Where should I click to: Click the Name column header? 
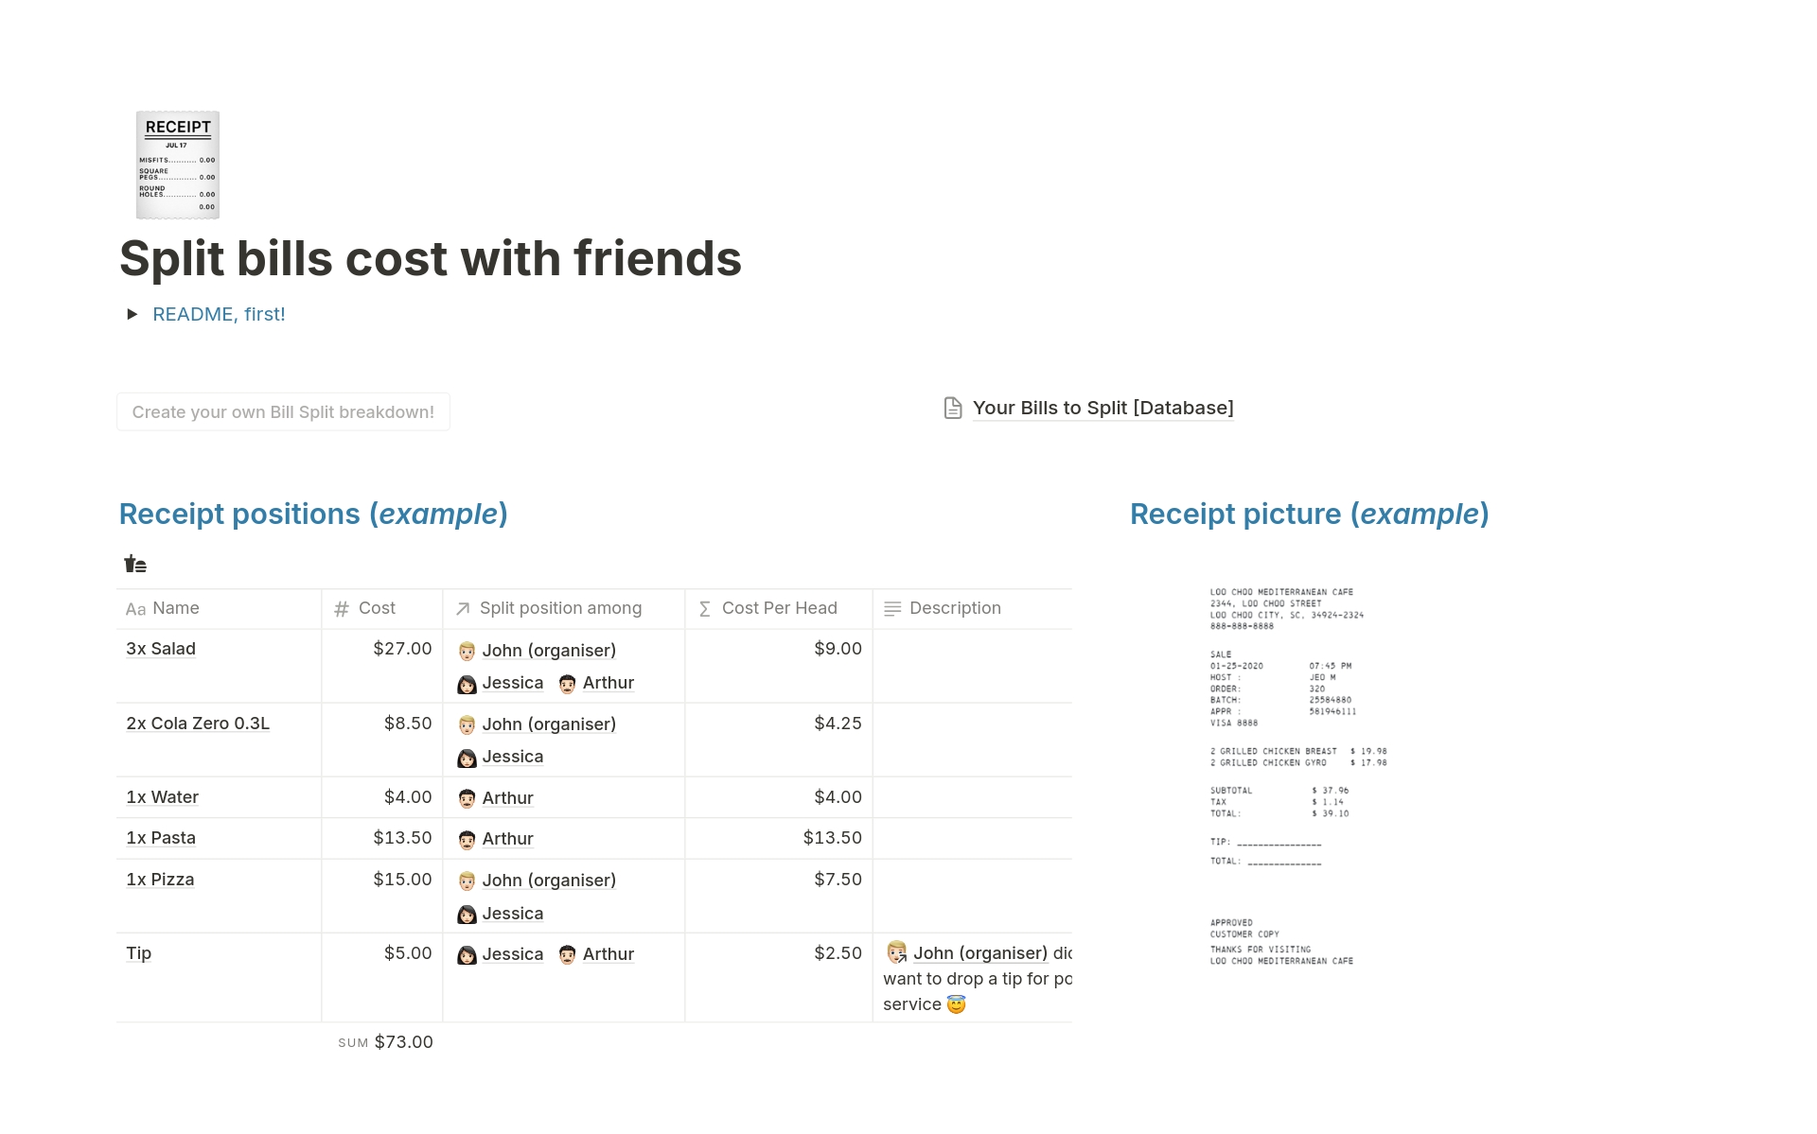tap(175, 608)
